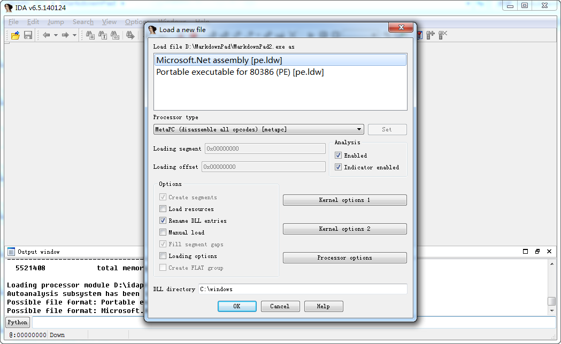The image size is (561, 344).
Task: Click the DLL directory input field
Action: point(303,289)
